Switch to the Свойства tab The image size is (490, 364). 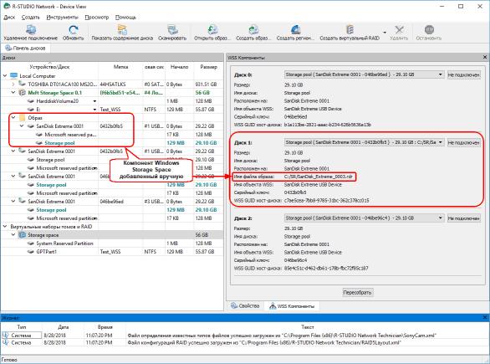pyautogui.click(x=245, y=305)
